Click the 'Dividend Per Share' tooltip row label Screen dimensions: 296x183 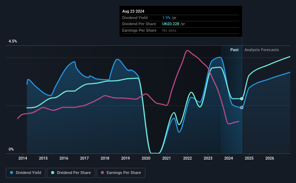point(139,24)
